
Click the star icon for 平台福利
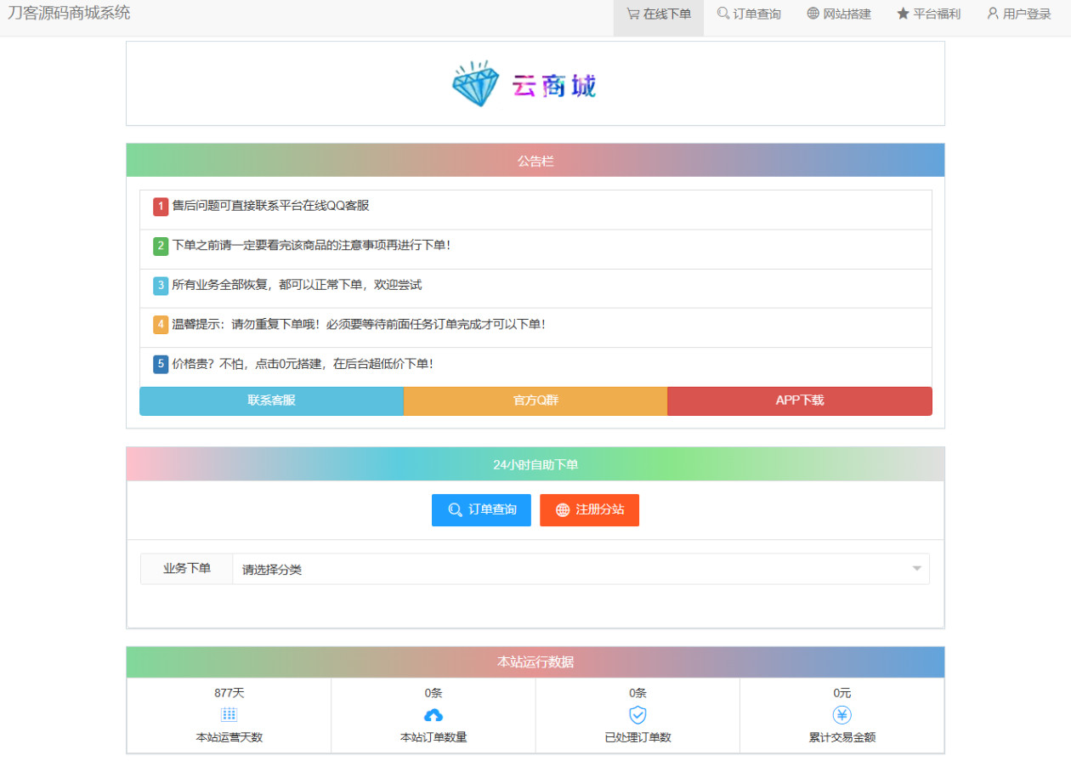click(903, 14)
